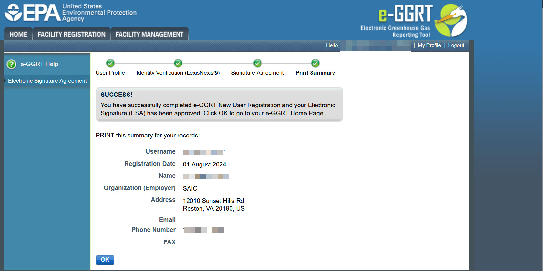Click the Identity Verification step checkmark

coord(178,63)
